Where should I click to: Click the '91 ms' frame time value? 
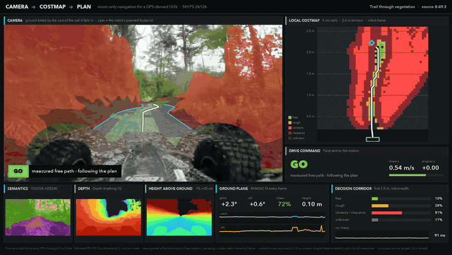point(439,236)
